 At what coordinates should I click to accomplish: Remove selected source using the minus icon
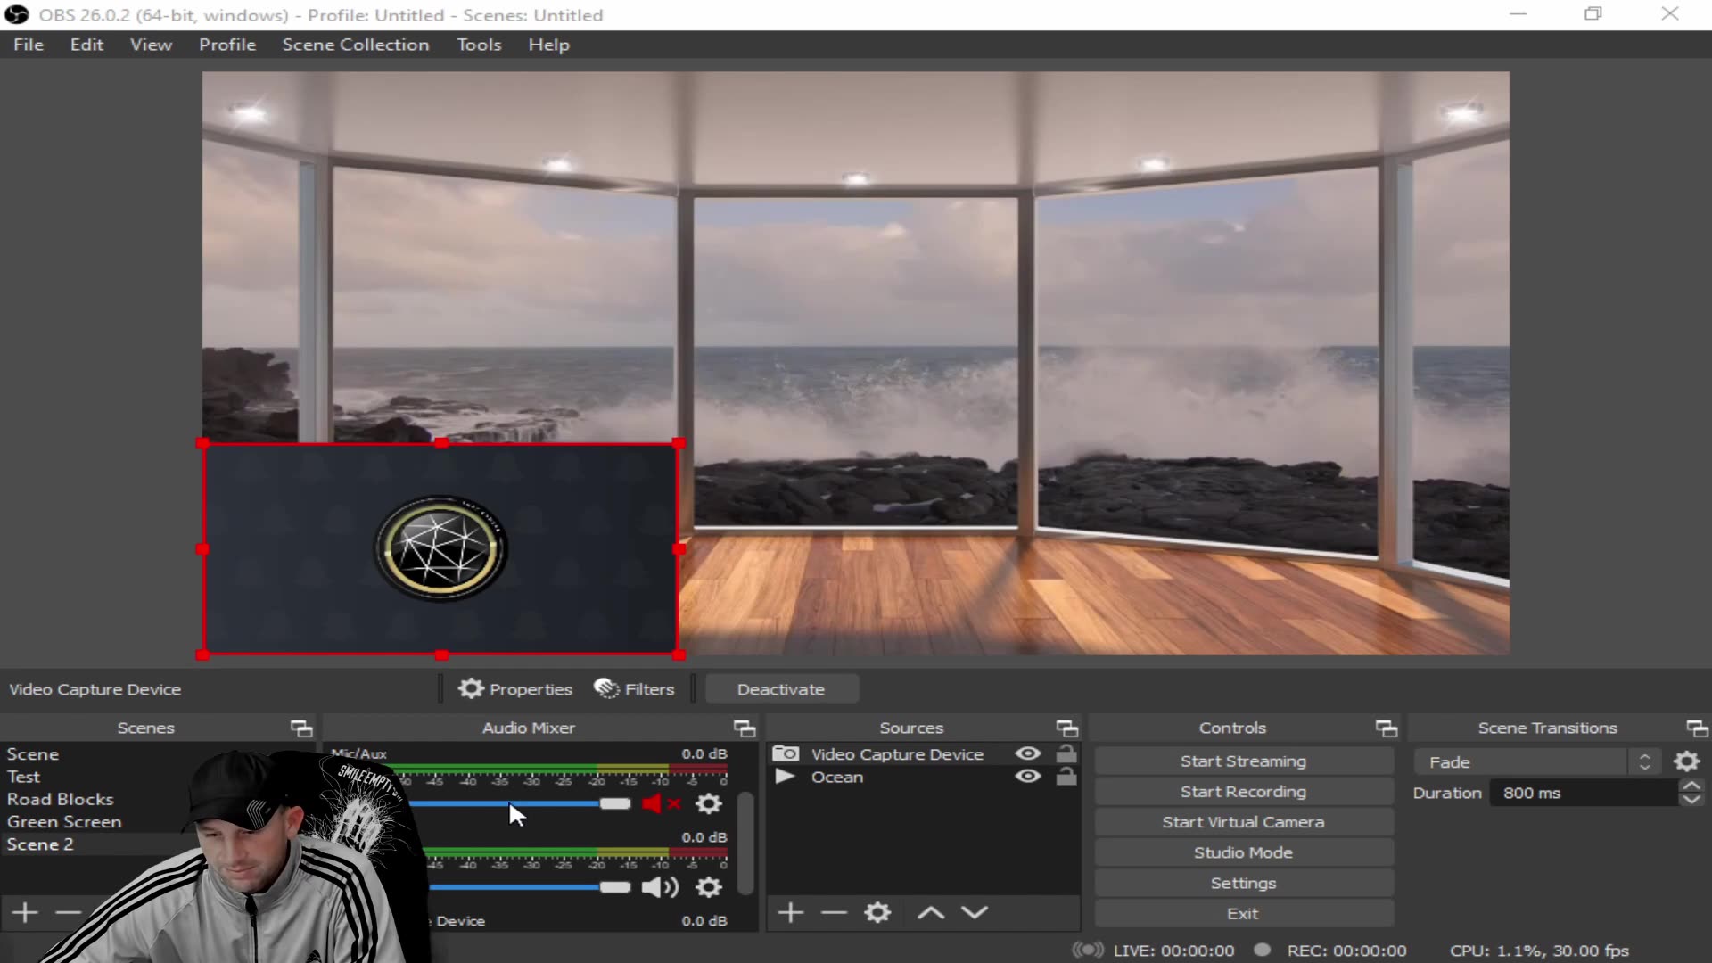click(x=834, y=912)
